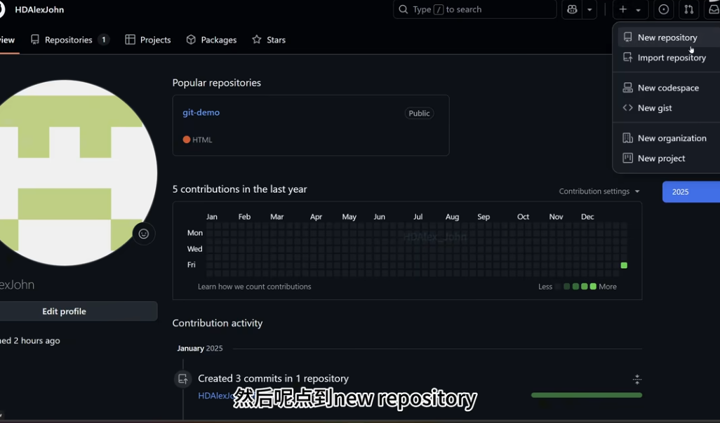Image resolution: width=720 pixels, height=423 pixels.
Task: Click the Edit profile button
Action: coord(65,311)
